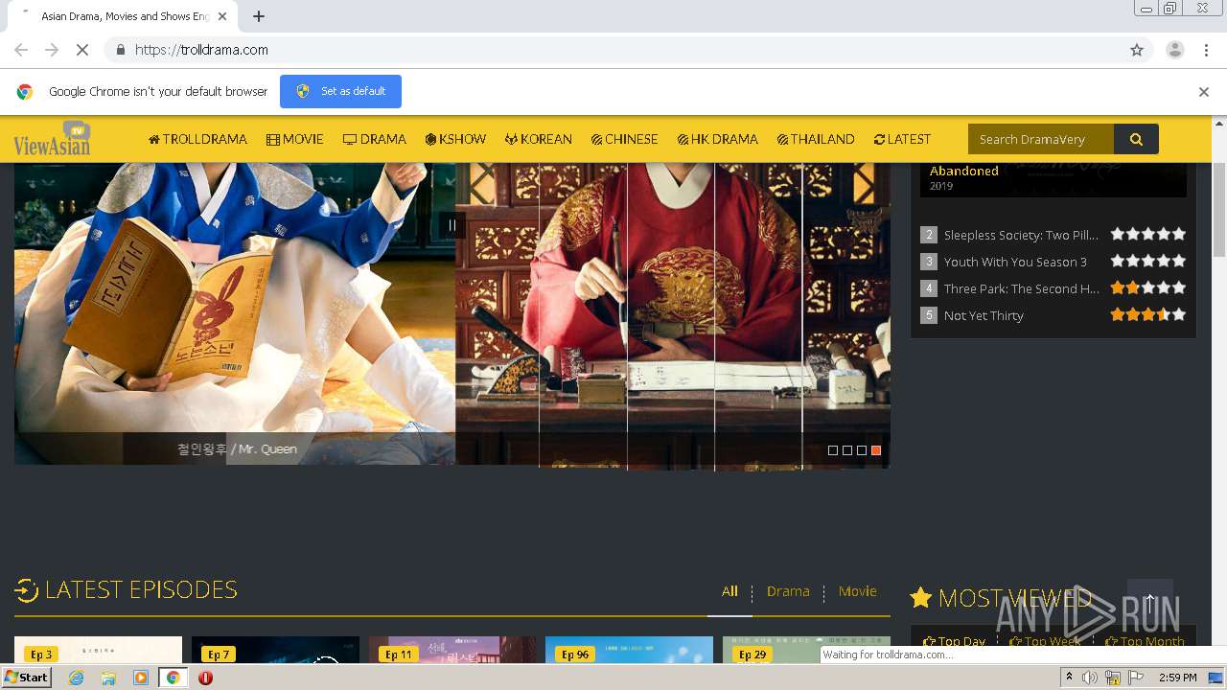Open the Ep 3 episode thumbnail
The height and width of the screenshot is (690, 1227).
[98, 650]
